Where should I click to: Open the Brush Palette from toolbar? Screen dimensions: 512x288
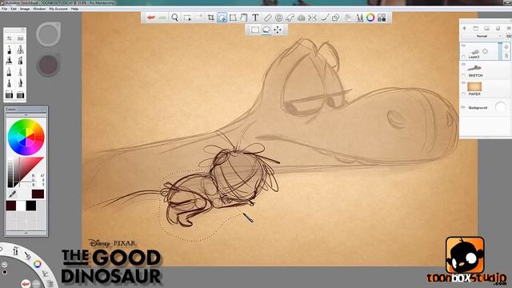[359, 18]
